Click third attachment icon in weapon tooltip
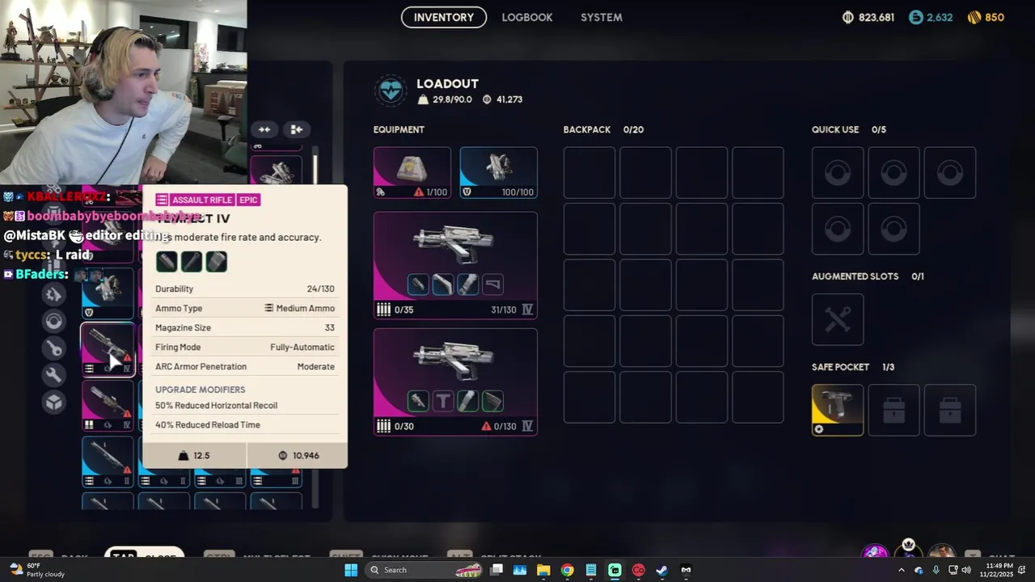The height and width of the screenshot is (582, 1035). pyautogui.click(x=217, y=261)
